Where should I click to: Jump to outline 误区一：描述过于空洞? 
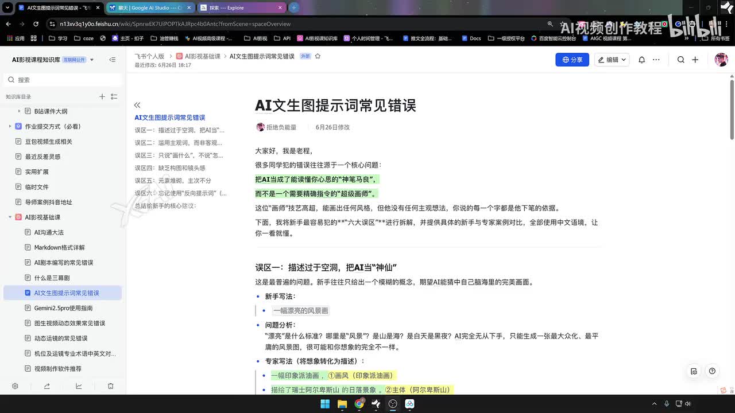(180, 130)
